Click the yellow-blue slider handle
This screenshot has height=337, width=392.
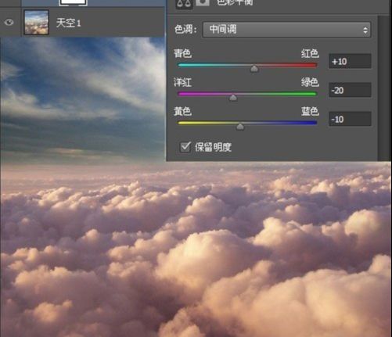pyautogui.click(x=240, y=127)
